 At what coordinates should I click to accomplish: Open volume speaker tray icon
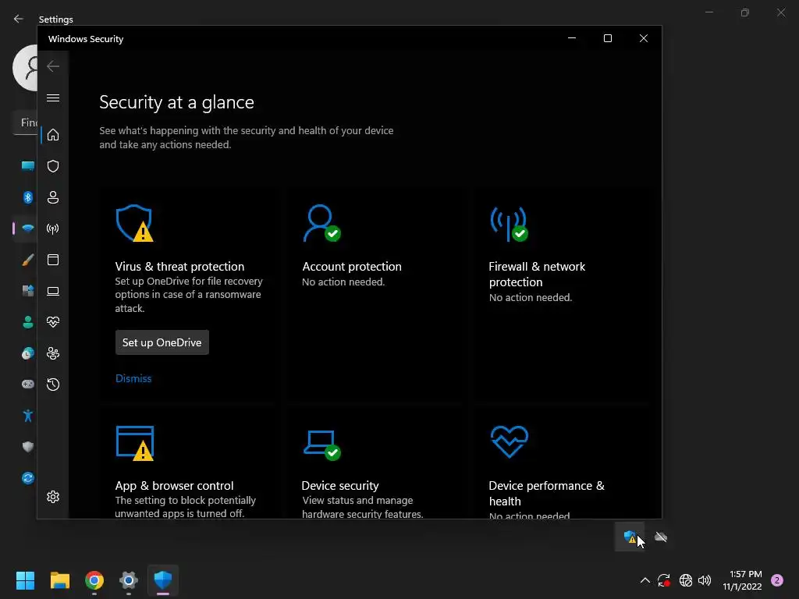point(705,580)
